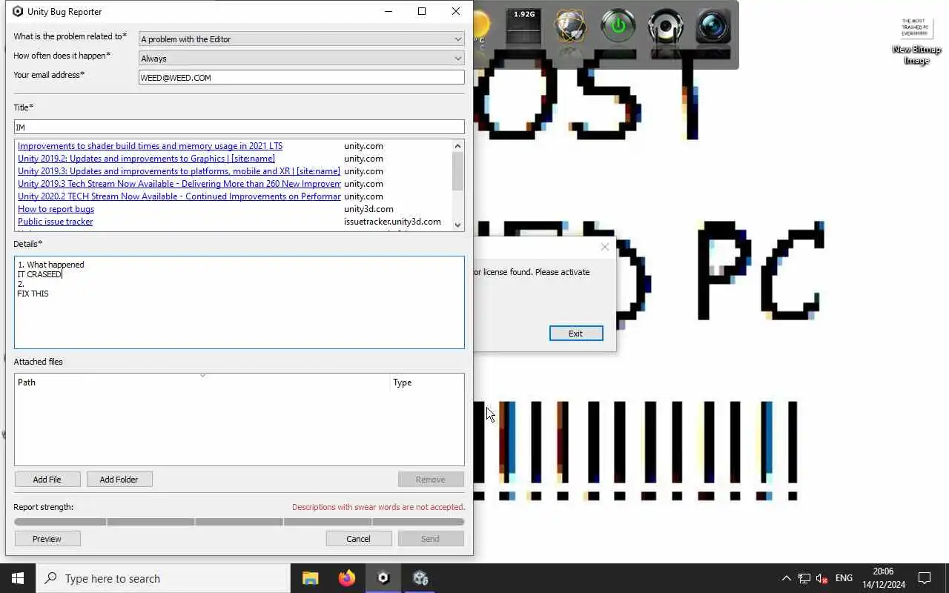The image size is (949, 593).
Task: Open File Explorer from the taskbar
Action: (310, 578)
